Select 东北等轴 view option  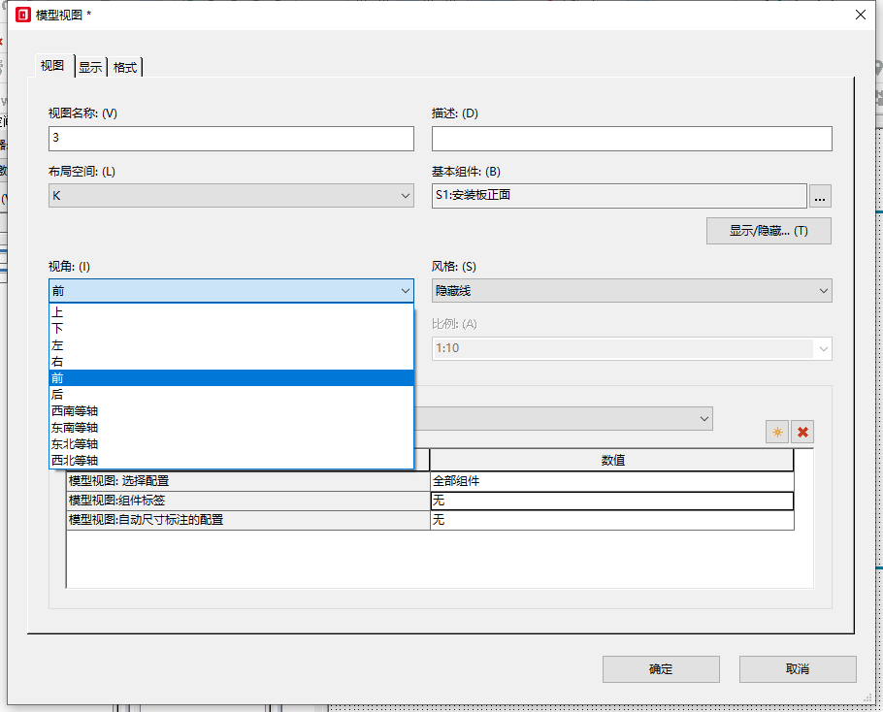[75, 443]
